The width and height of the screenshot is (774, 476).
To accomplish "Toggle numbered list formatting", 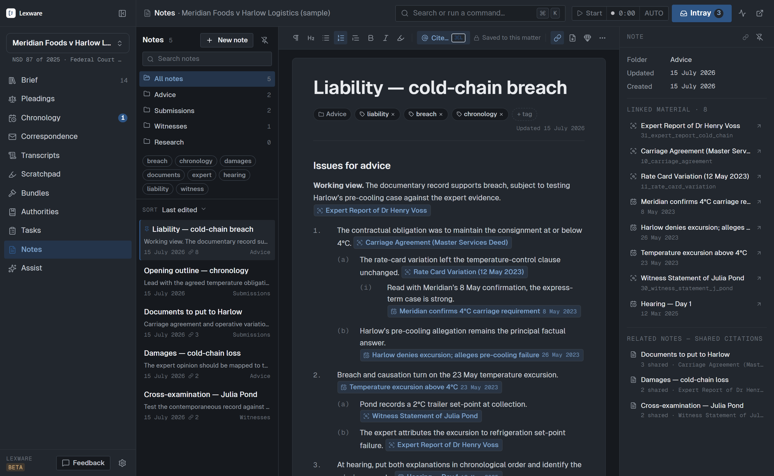I will pyautogui.click(x=341, y=38).
